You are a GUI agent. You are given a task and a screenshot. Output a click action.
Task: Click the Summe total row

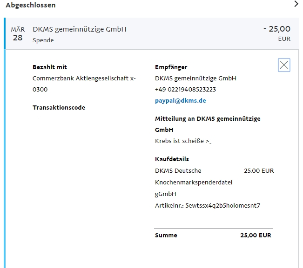213,235
